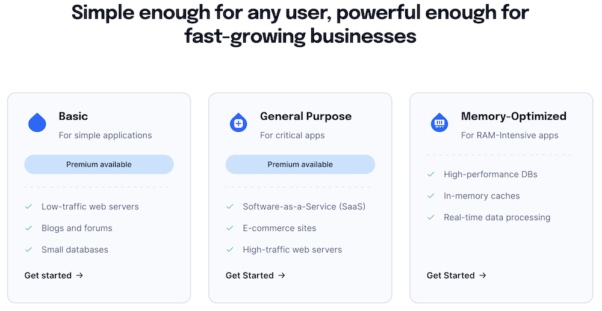The height and width of the screenshot is (311, 602).
Task: Click the checkmark beside Small databases
Action: tap(28, 250)
